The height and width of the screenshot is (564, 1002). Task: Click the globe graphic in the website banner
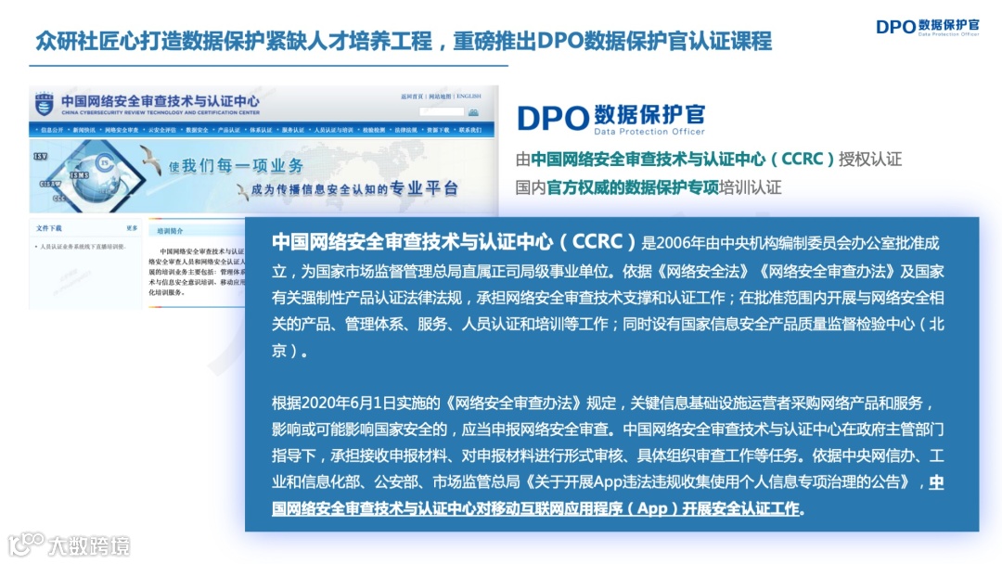97,179
